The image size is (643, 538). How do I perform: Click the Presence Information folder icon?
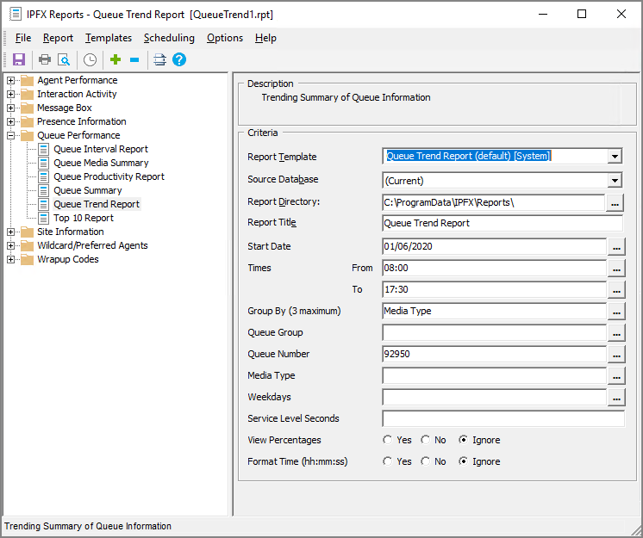[x=27, y=121]
